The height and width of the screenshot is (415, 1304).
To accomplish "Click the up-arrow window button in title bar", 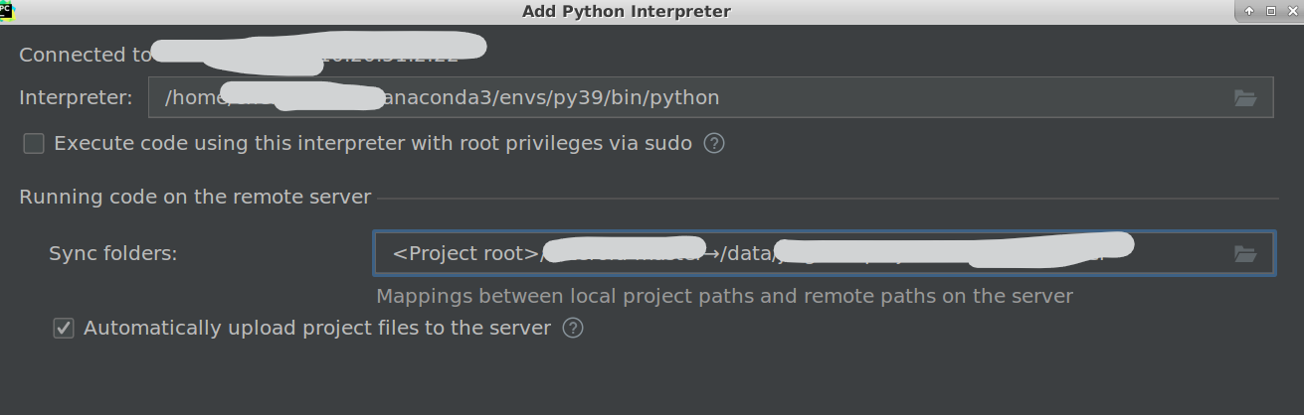I will [1249, 11].
